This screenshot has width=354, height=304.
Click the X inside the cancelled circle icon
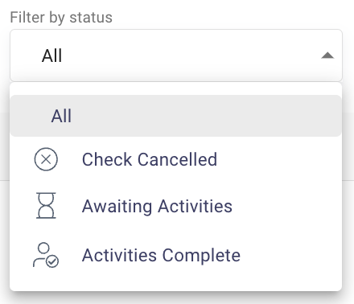(x=46, y=159)
